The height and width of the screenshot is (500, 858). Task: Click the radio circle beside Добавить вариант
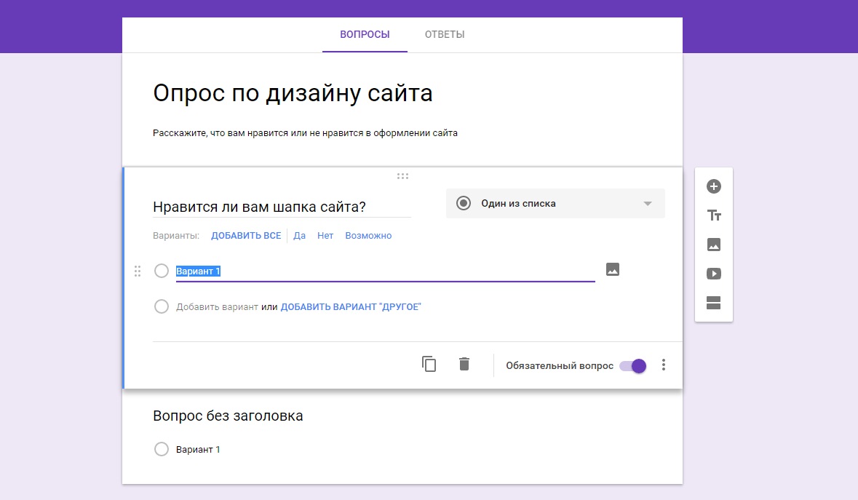[162, 306]
